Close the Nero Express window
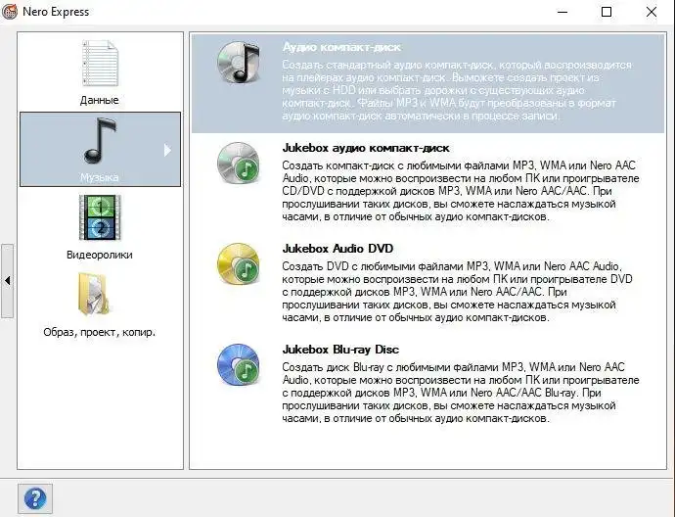Screen dimensions: 675x517 652,12
